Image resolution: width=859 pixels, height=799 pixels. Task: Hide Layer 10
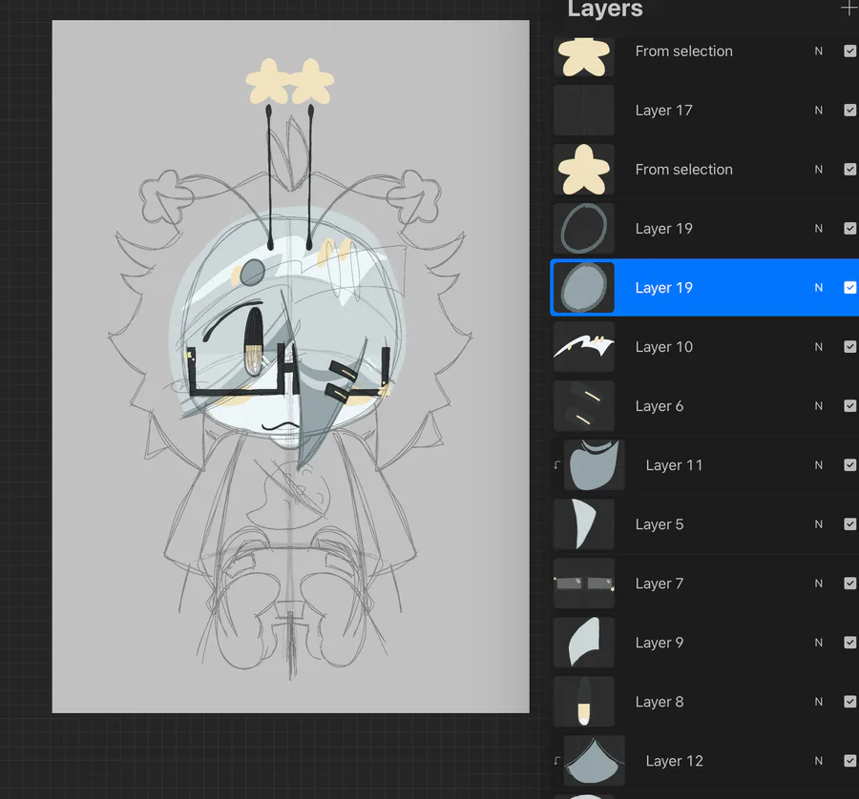coord(850,346)
